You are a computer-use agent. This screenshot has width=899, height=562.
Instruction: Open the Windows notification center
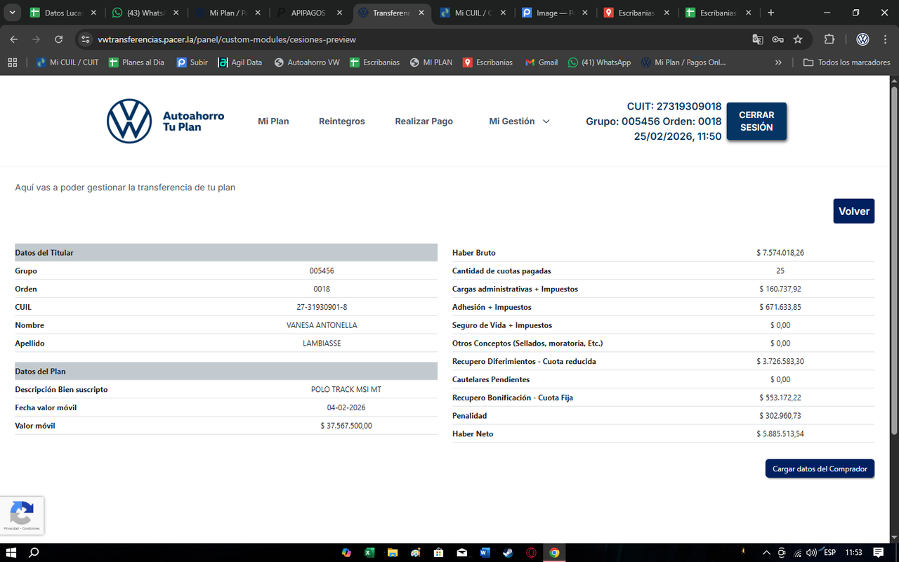(878, 553)
